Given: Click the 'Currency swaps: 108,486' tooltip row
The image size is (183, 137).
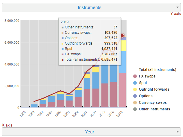Looking at the screenshot, I should point(89,33).
